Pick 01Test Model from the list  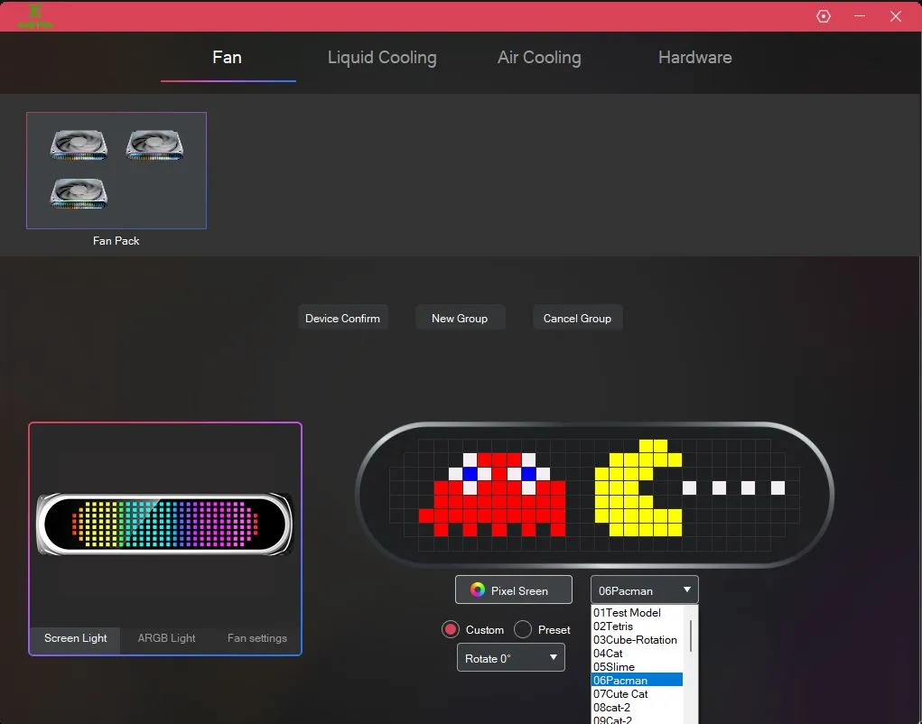coord(637,613)
